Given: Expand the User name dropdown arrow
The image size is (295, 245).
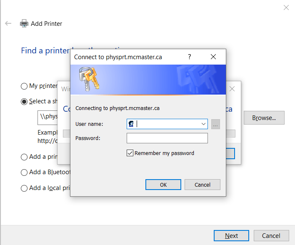Looking at the screenshot, I should pyautogui.click(x=203, y=124).
